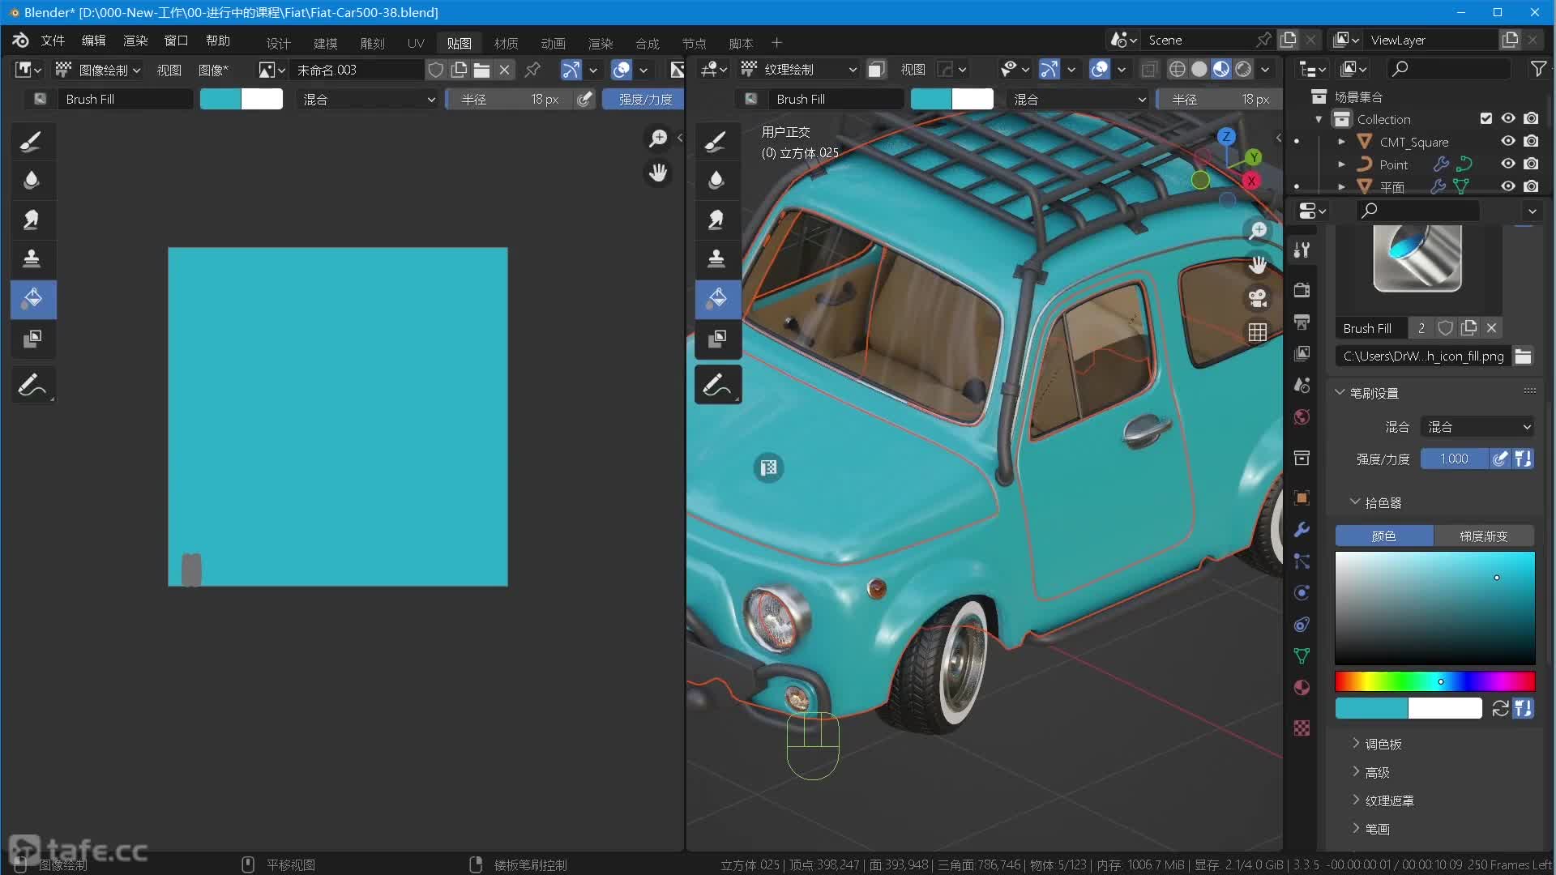Switch to the 材质 workspace tab

point(506,43)
